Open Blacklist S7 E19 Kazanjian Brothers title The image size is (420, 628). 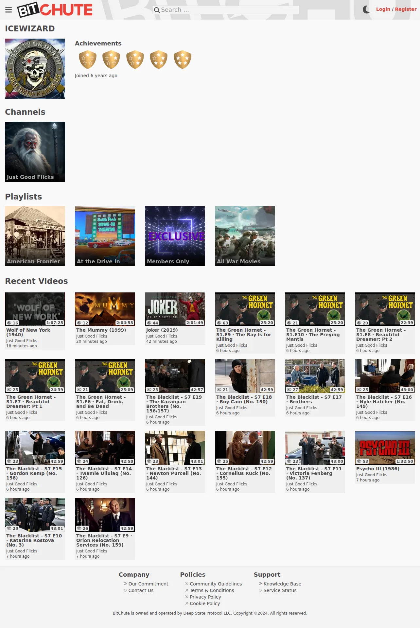pyautogui.click(x=174, y=404)
